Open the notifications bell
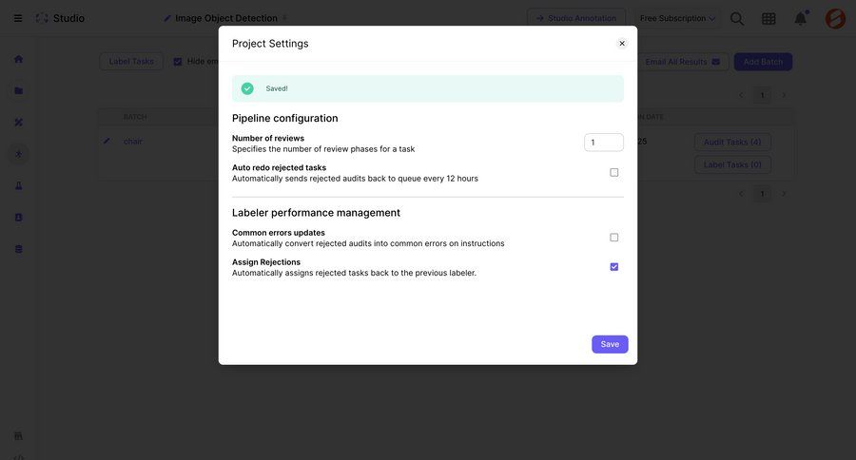Screen dimensions: 856x460 801,18
